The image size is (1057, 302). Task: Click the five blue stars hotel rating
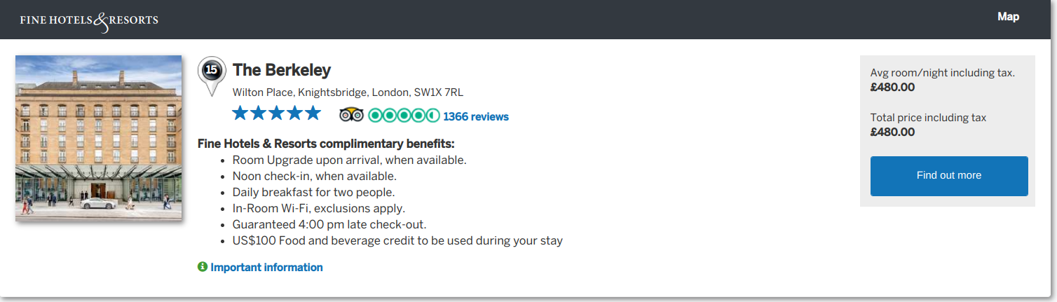[x=276, y=114]
